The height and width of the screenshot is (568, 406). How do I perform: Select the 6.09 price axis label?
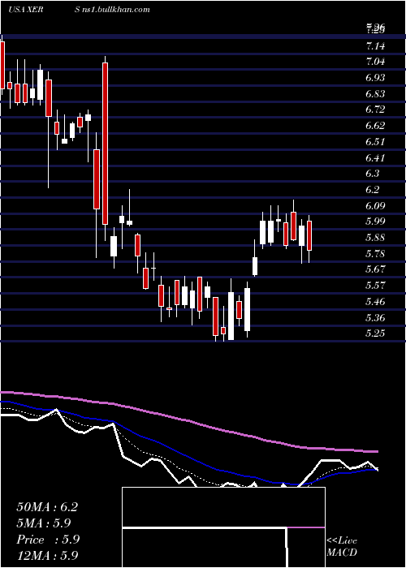tap(375, 206)
